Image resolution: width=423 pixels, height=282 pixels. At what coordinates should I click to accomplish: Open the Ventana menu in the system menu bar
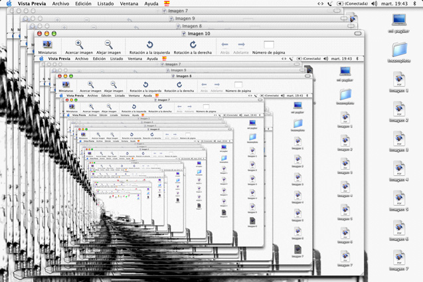(129, 3)
